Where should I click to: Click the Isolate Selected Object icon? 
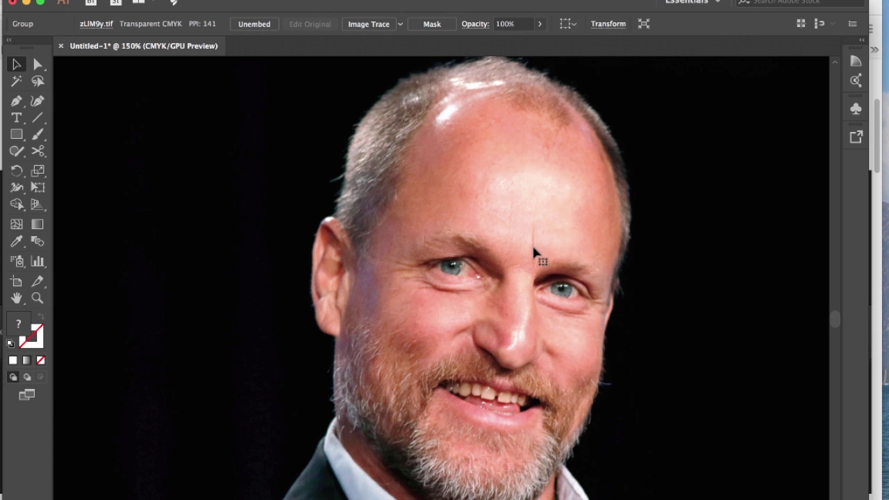(644, 24)
